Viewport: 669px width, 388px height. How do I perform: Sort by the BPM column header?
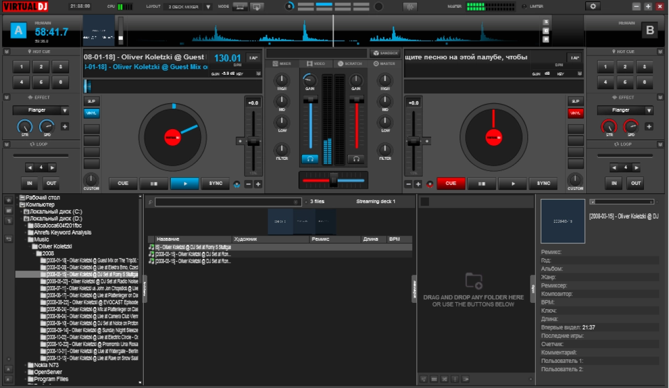coord(399,239)
